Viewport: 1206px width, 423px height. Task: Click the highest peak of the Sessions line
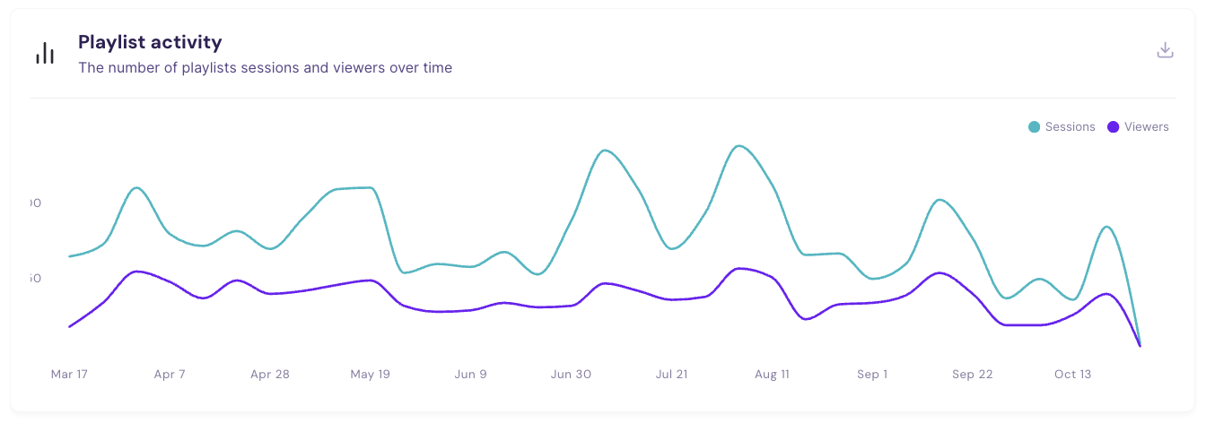738,146
